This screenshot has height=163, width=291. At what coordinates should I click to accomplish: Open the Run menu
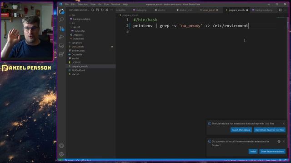click(x=106, y=4)
